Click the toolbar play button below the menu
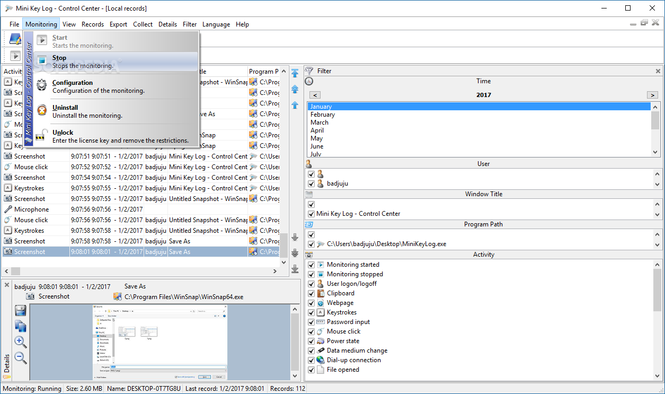665x394 pixels. [x=15, y=55]
